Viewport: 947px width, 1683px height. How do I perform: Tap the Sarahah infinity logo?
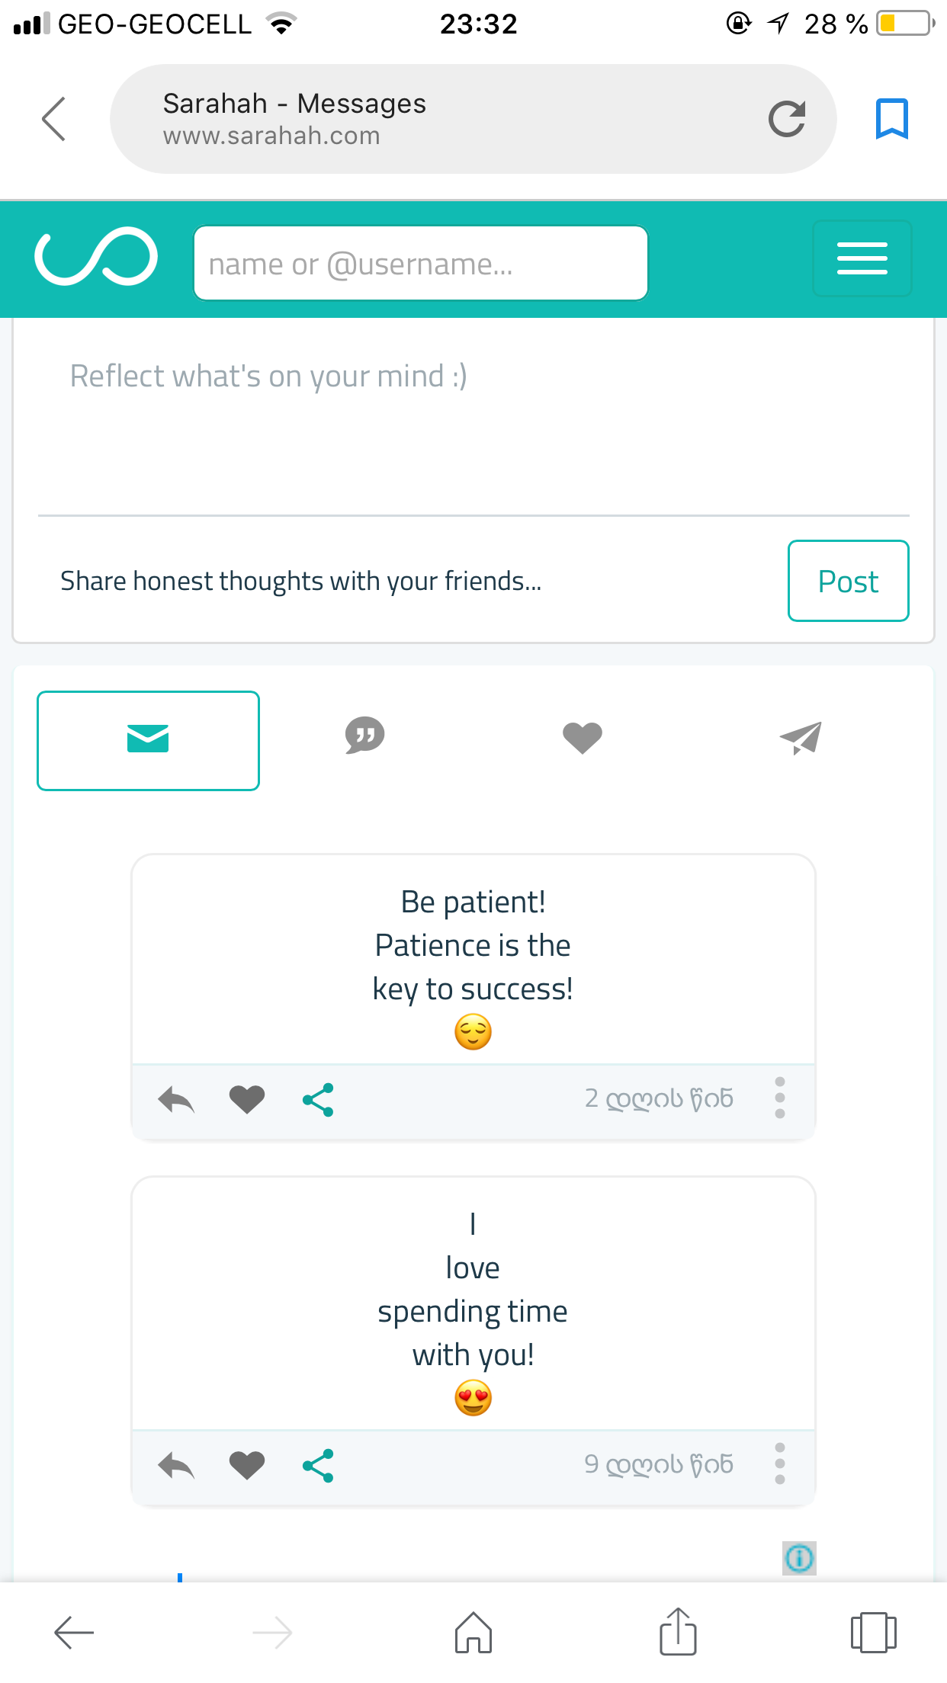coord(96,257)
